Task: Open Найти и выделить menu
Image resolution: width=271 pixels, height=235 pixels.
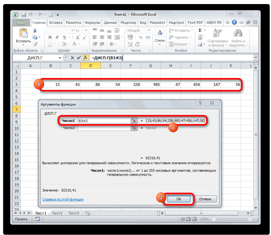Action: point(238,38)
